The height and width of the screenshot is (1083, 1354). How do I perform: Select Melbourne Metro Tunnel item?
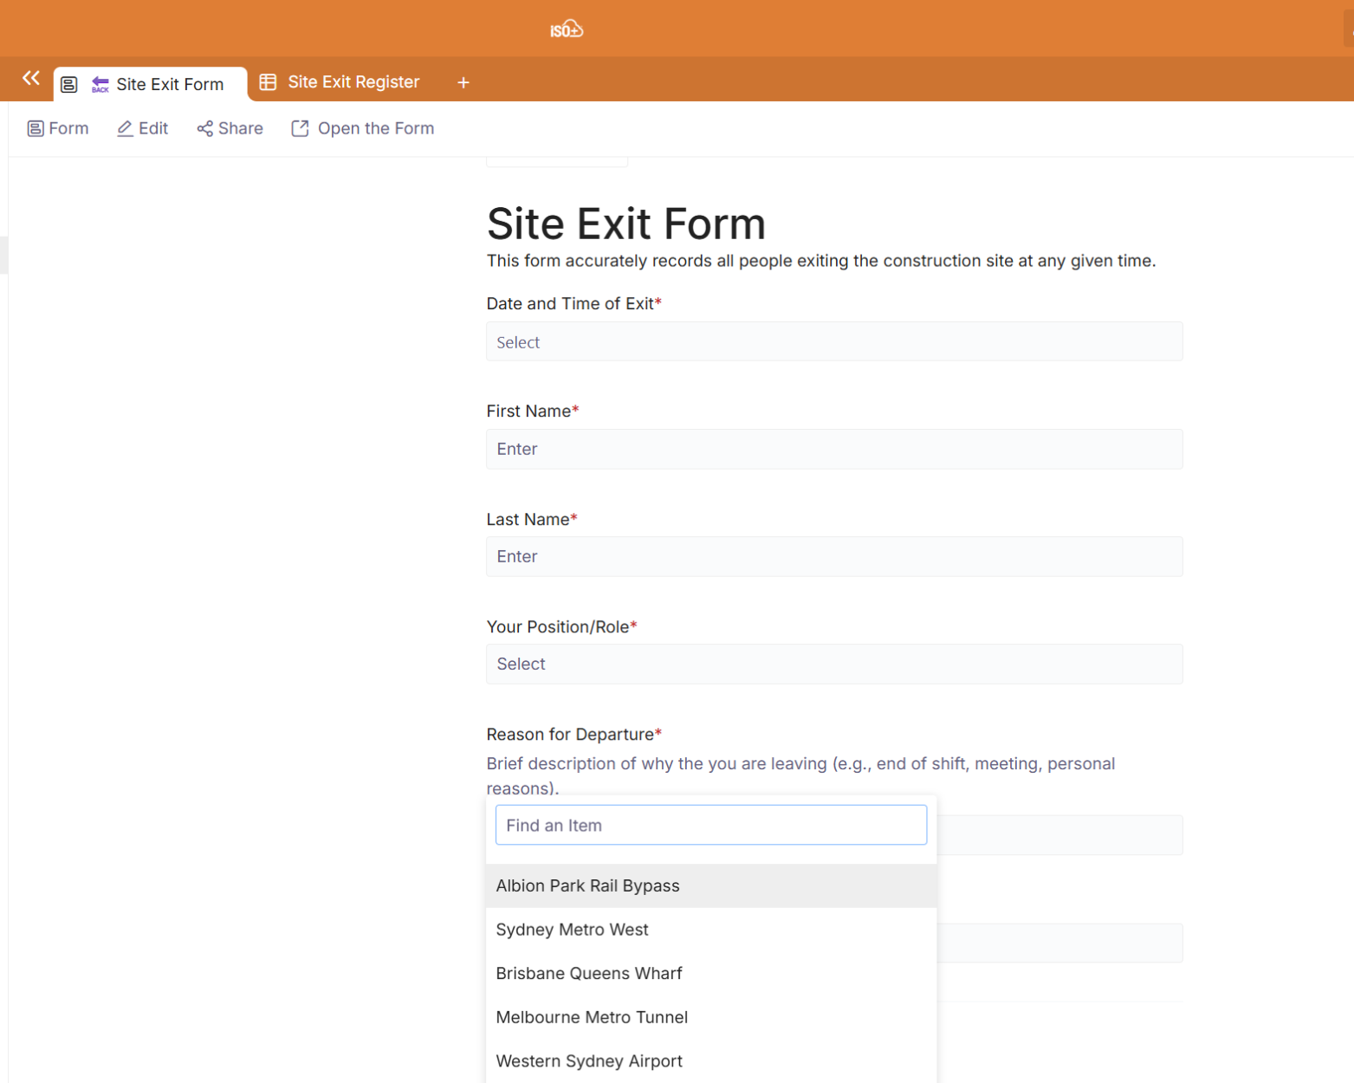(x=592, y=1017)
